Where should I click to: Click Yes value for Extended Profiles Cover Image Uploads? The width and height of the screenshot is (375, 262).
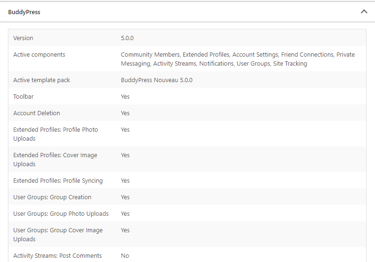tap(125, 155)
